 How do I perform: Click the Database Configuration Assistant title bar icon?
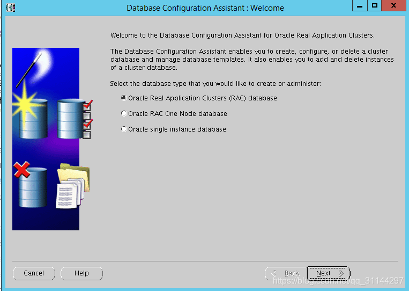(11, 8)
